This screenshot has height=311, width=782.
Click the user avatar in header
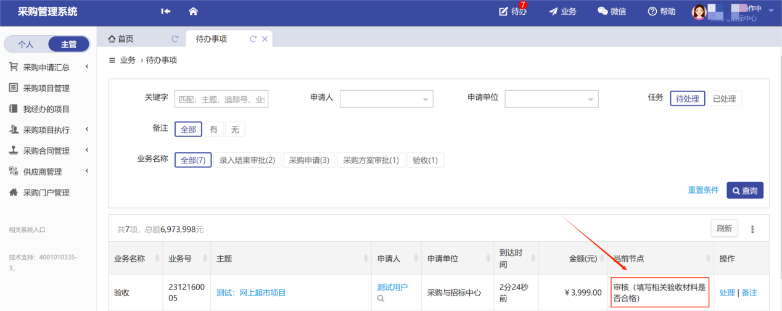[699, 12]
